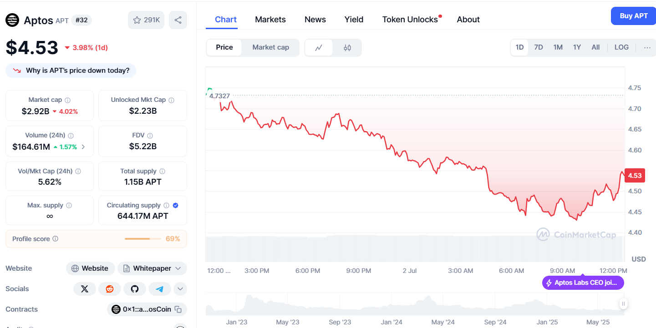This screenshot has width=656, height=328.
Task: Switch chart to Market cap view
Action: [271, 47]
